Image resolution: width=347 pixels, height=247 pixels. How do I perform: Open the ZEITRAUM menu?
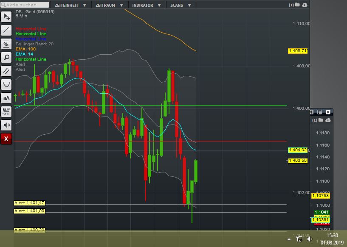(x=106, y=5)
